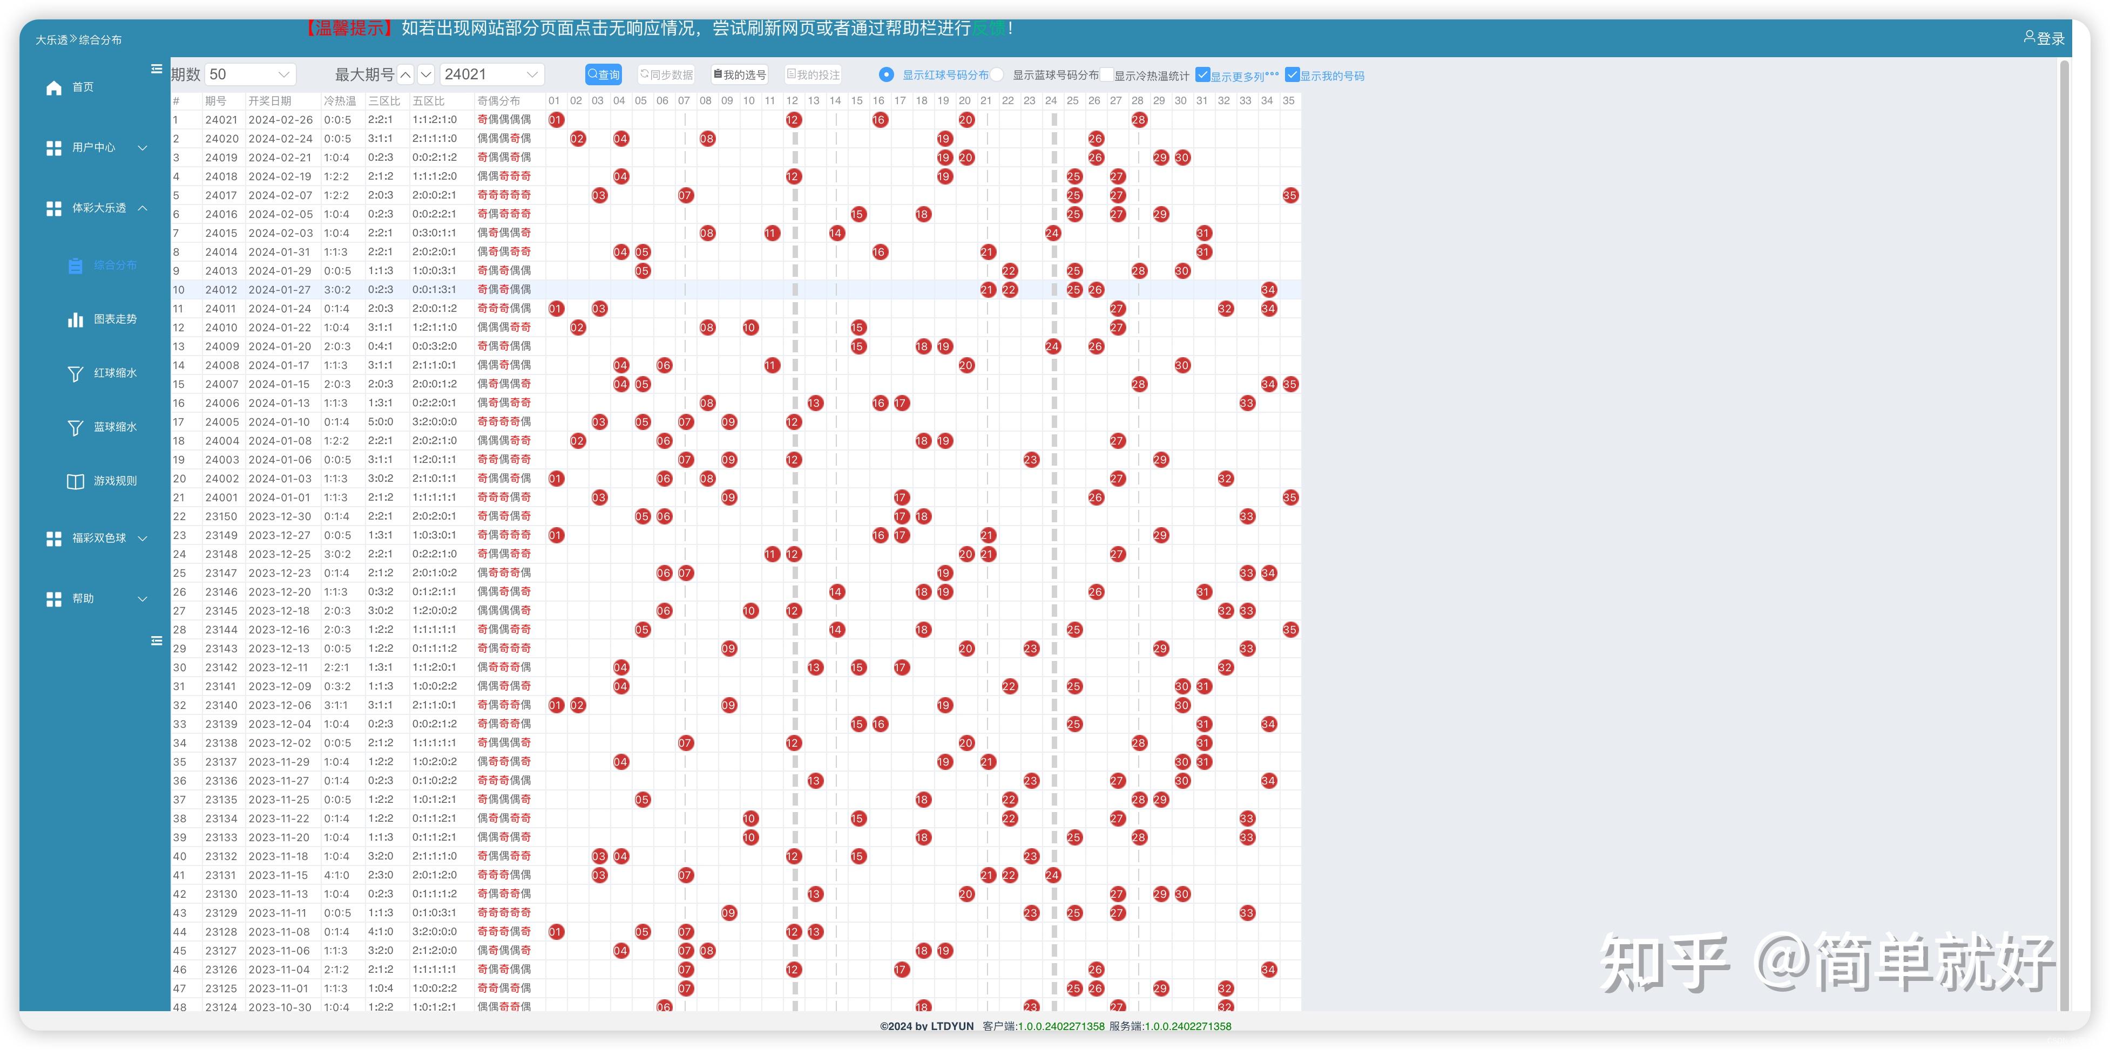Enable 显示冷热温统计 checkbox

point(1107,76)
